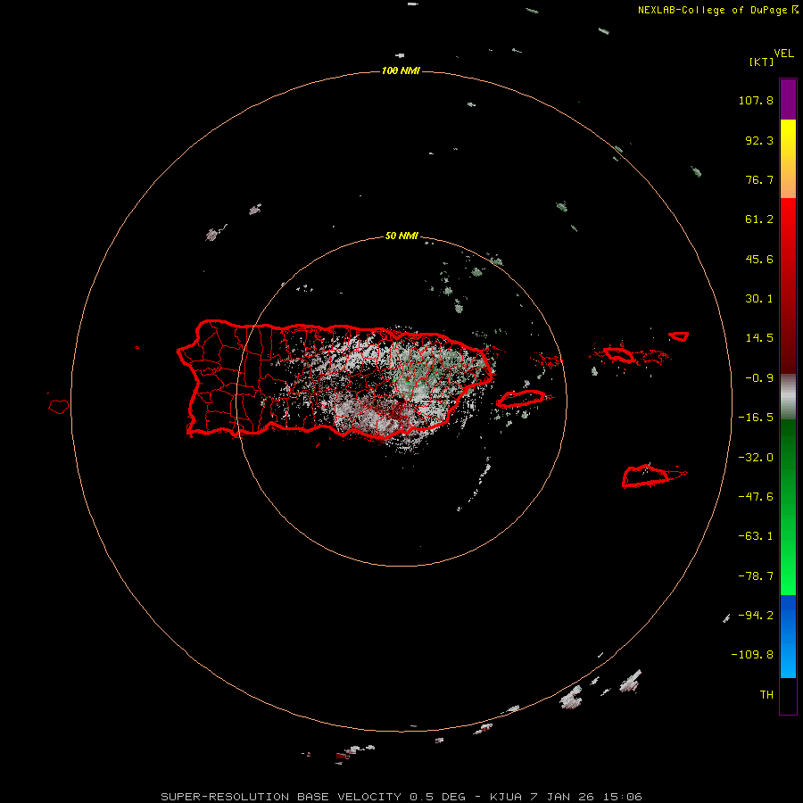
Task: Click the Super-Resolution Base Velocity caption
Action: (401, 797)
